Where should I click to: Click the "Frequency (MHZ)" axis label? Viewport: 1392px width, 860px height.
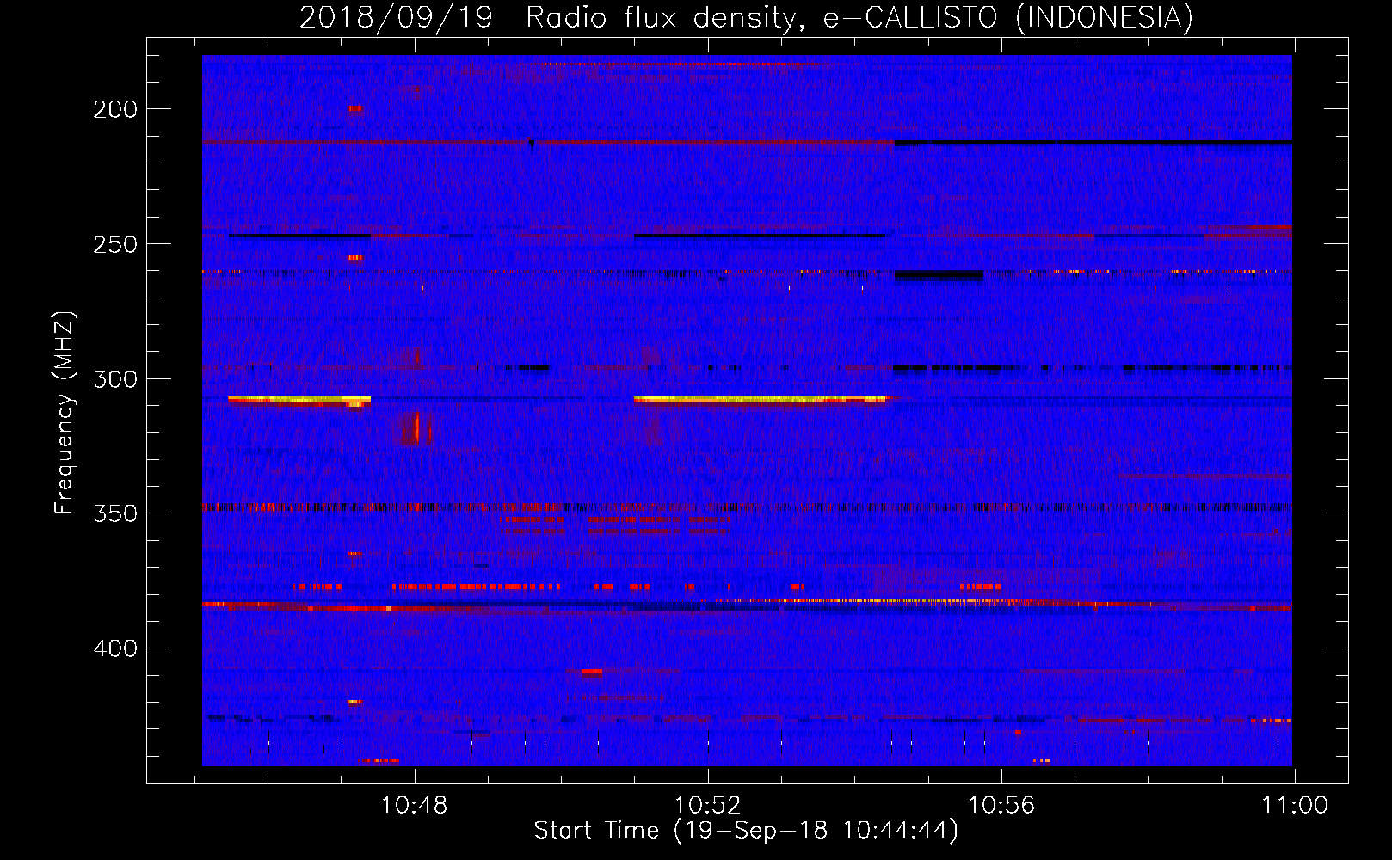(65, 413)
